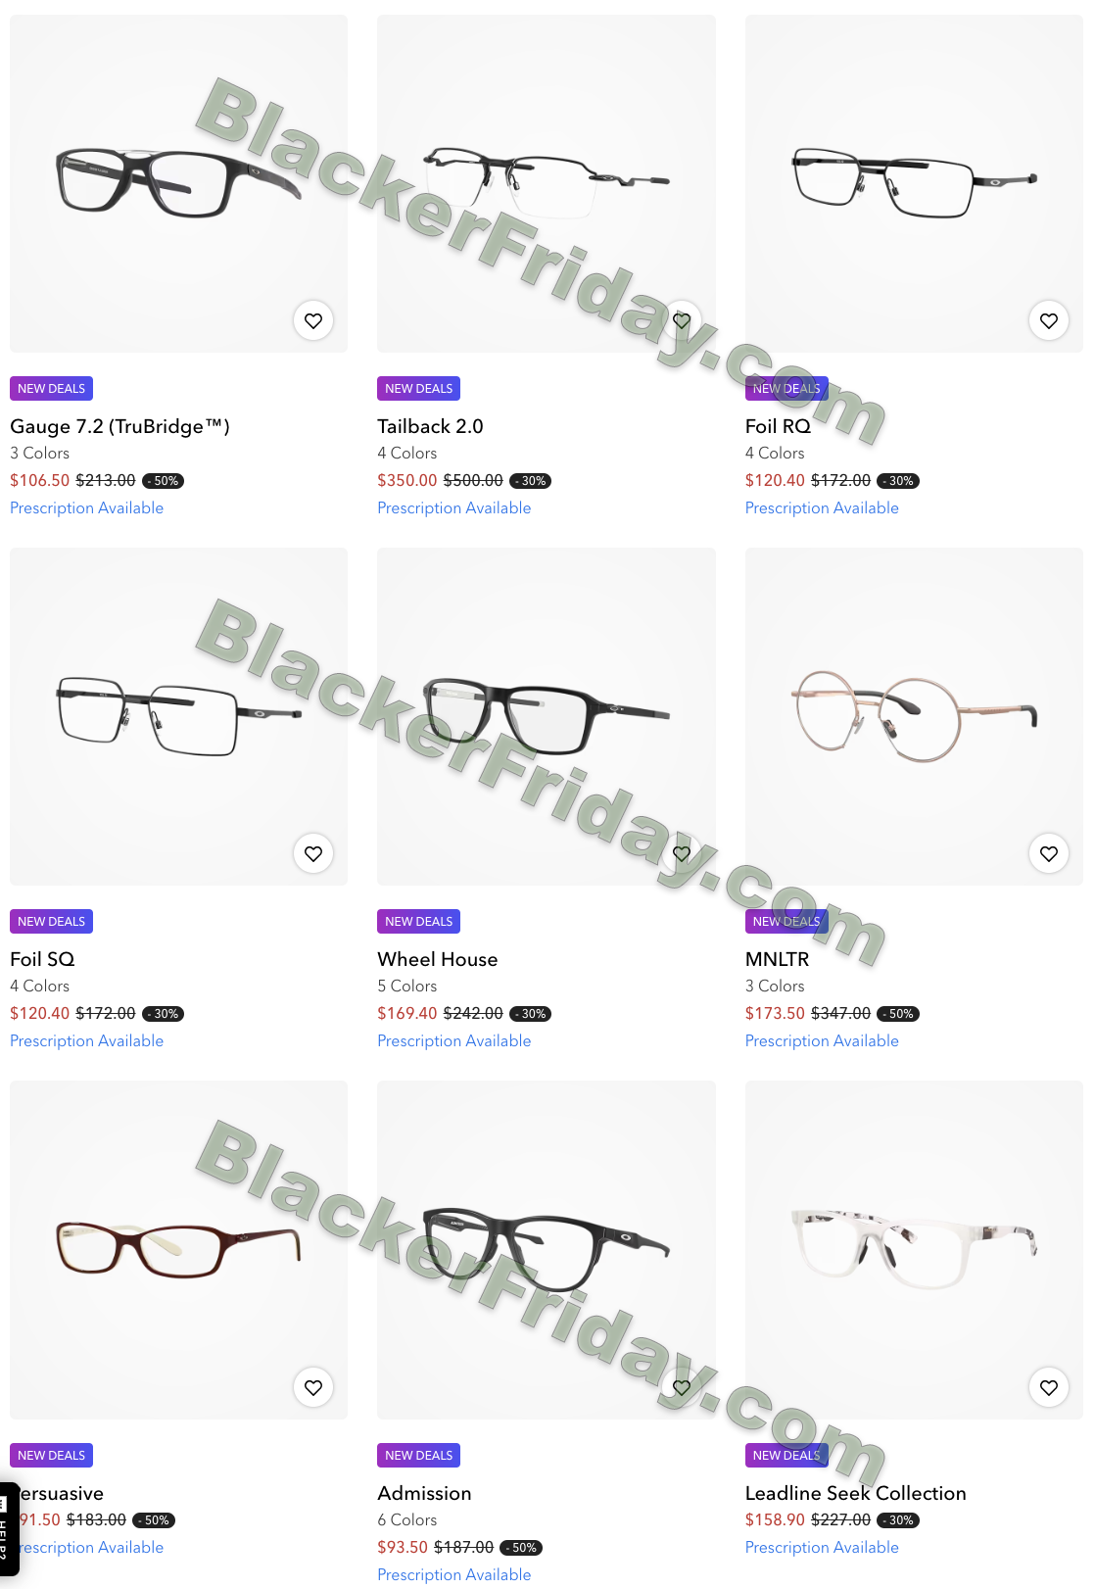This screenshot has height=1589, width=1095.
Task: Add Tailback 2.0 to wishlist heart
Action: click(x=682, y=320)
